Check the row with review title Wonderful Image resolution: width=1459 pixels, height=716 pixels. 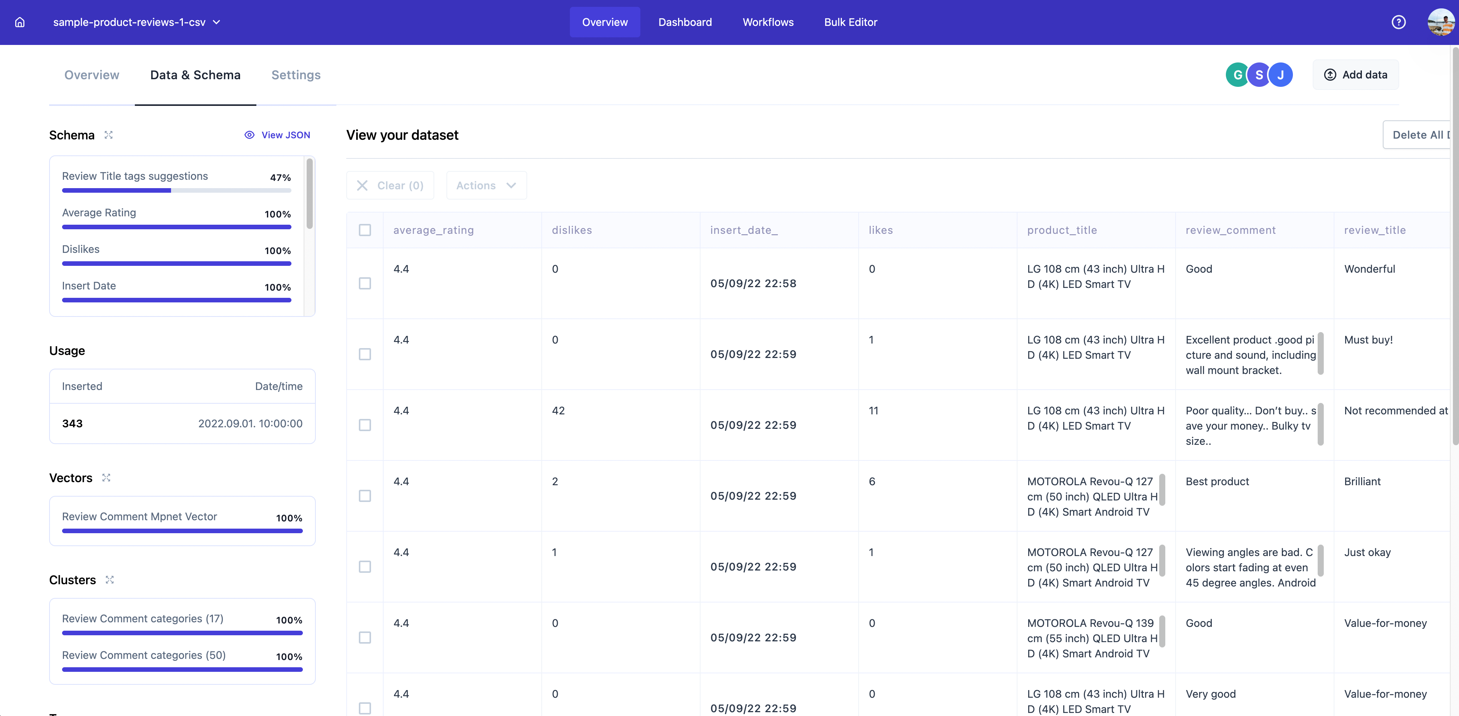(365, 283)
